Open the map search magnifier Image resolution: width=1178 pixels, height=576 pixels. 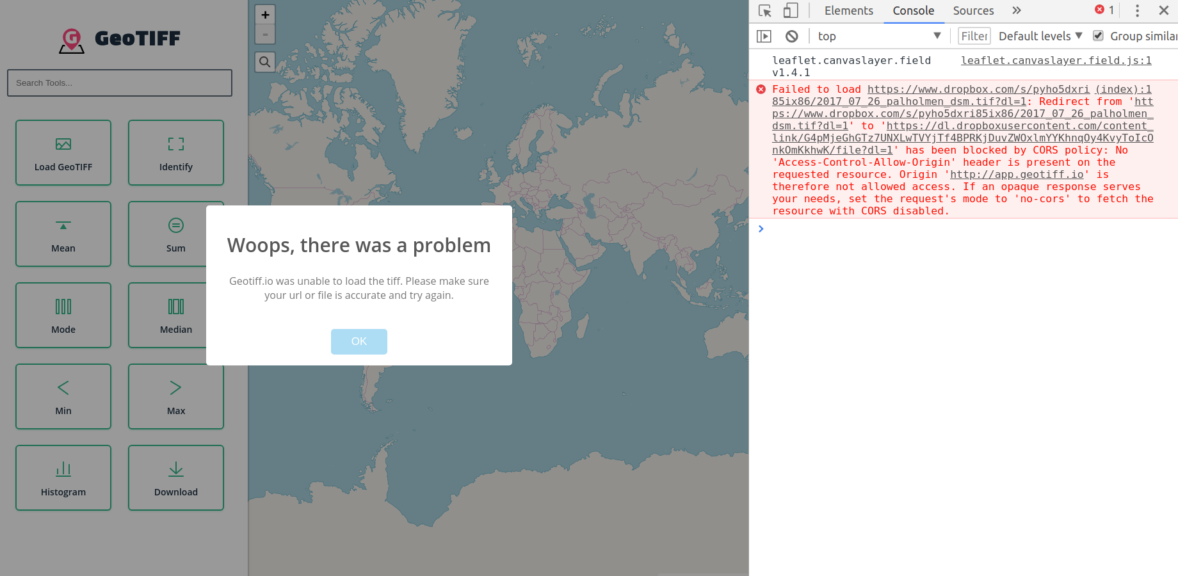click(265, 62)
